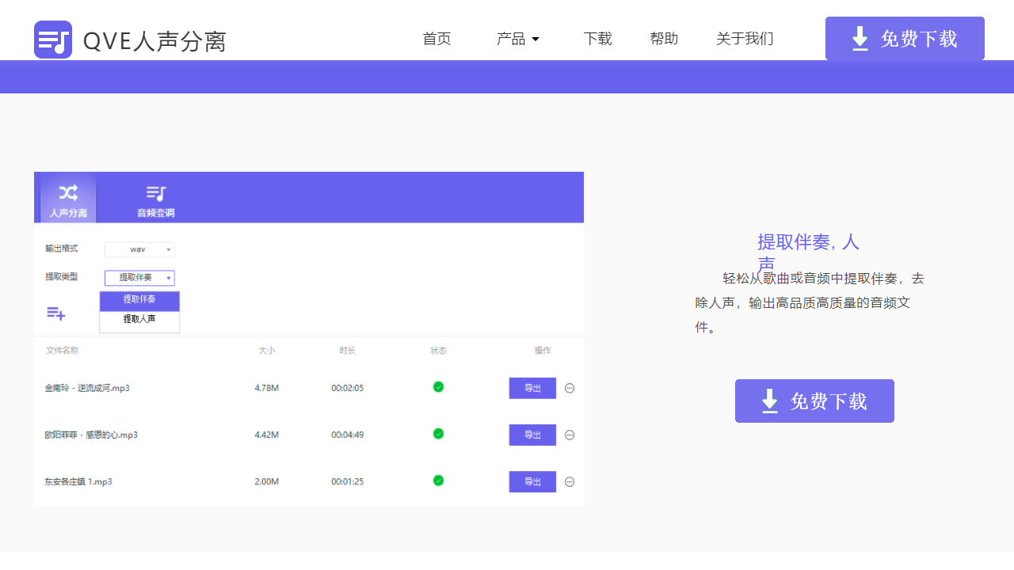Click the green status dot for 东安各庄镇 1.mp3
This screenshot has height=570, width=1014.
point(438,481)
